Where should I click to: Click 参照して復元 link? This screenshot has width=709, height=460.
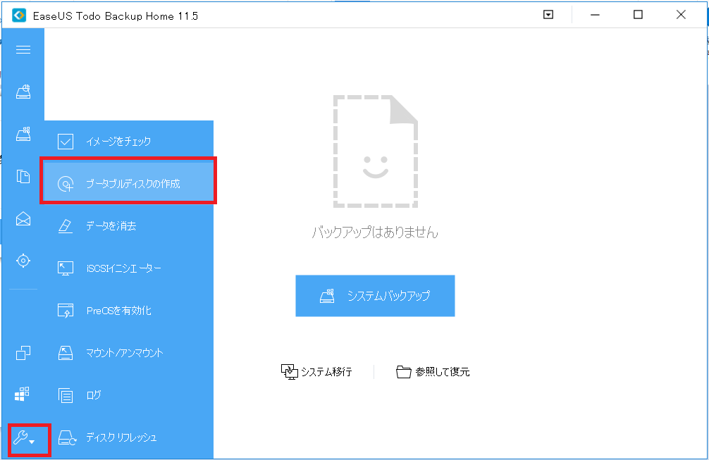click(433, 372)
